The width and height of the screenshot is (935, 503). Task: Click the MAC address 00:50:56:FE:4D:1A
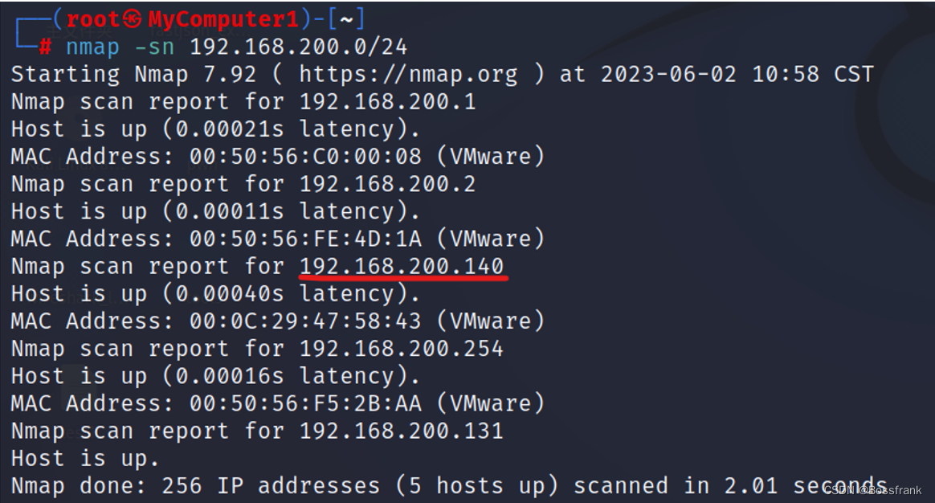pos(305,239)
